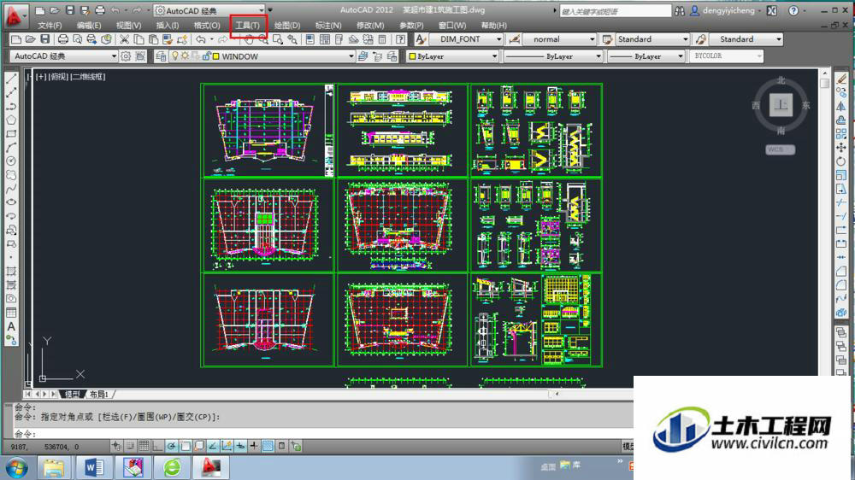Click the Text Style A icon

(x=421, y=39)
